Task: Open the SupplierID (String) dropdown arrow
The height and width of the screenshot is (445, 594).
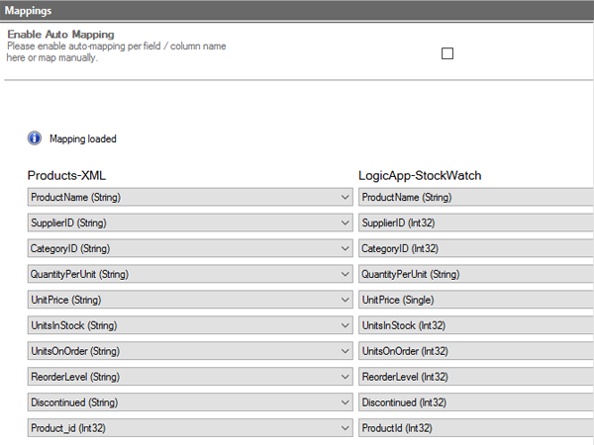Action: [x=345, y=223]
